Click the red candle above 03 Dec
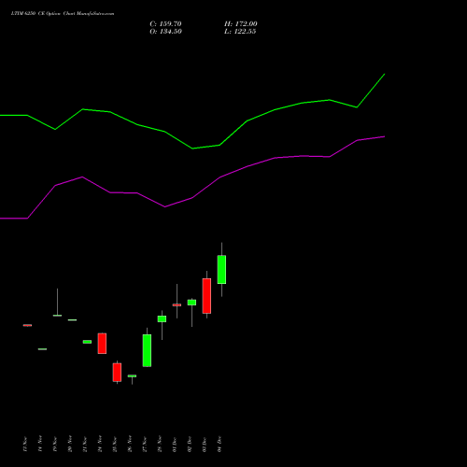Image resolution: width=467 pixels, height=467 pixels. pyautogui.click(x=206, y=296)
